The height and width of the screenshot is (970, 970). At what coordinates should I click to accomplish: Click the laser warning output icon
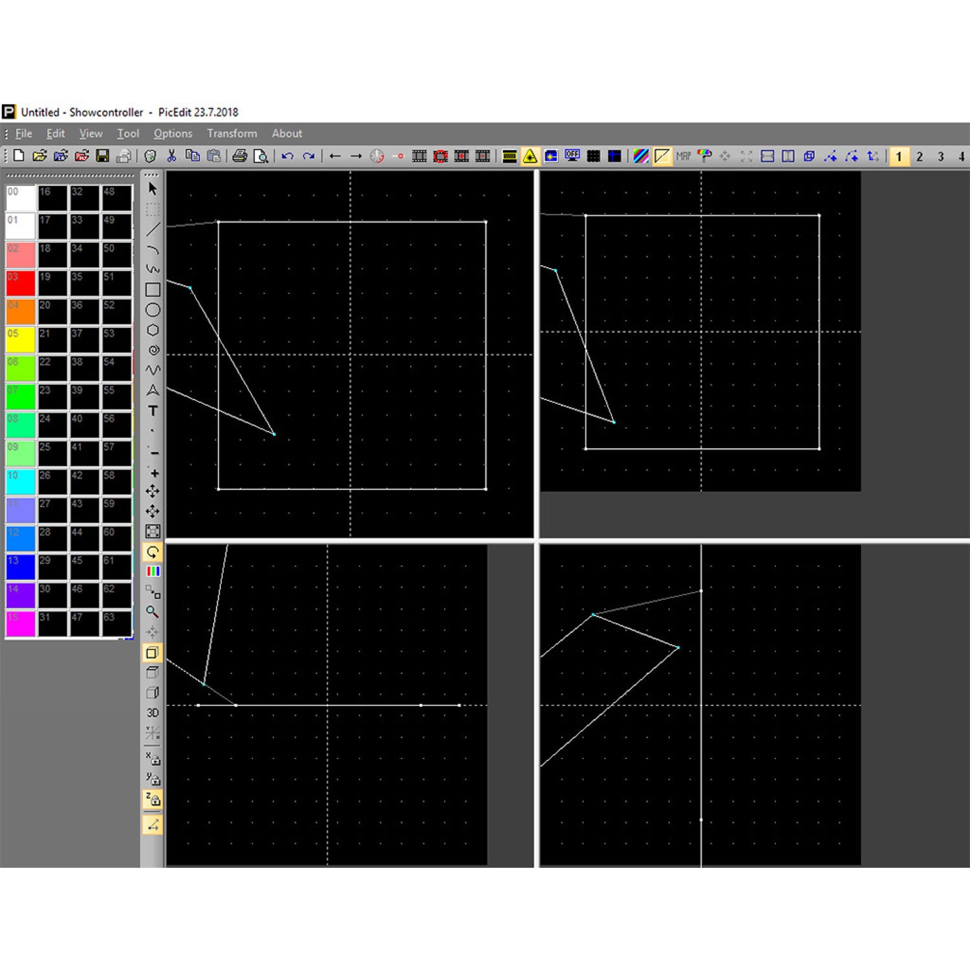click(x=530, y=156)
